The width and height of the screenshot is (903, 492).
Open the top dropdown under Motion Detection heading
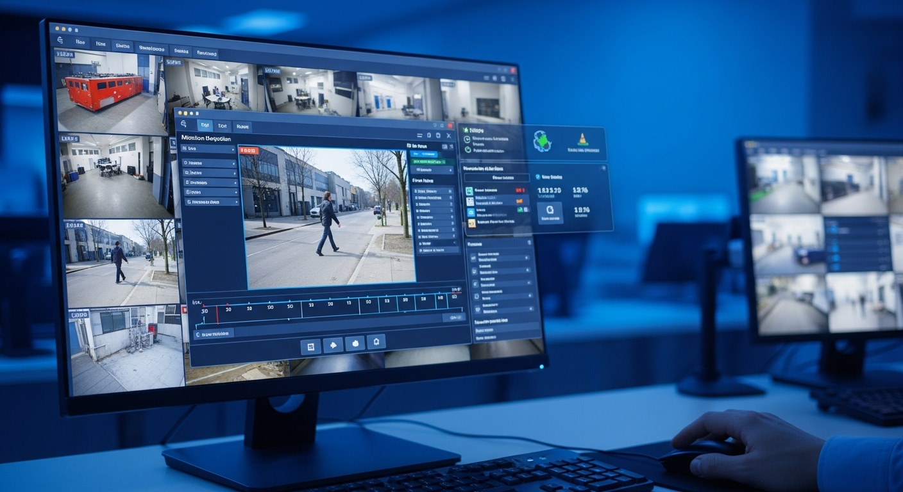coord(210,149)
